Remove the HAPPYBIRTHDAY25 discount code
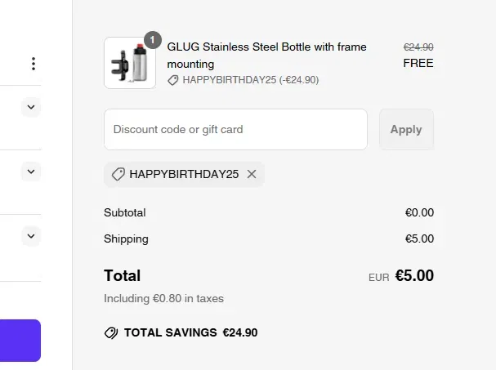 (252, 174)
